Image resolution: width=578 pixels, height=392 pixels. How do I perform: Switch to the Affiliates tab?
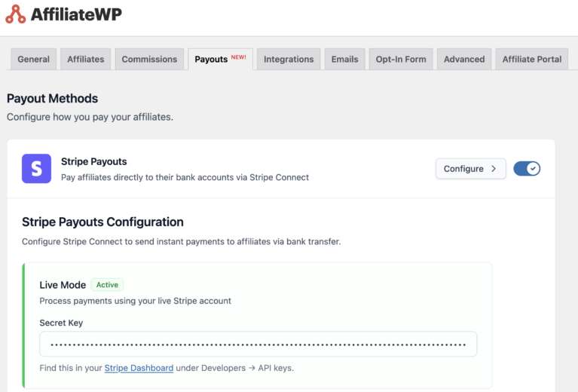[86, 60]
